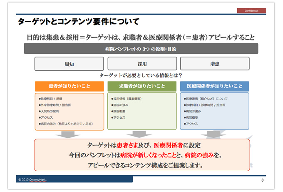The height and width of the screenshot is (192, 283).
Task: Click the red Confidential badge
Action: point(252,10)
